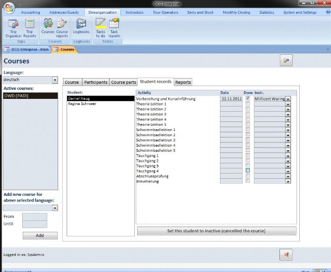Mark Tauchgang 4 as done
Screen dimensions: 331x272
tap(247, 171)
